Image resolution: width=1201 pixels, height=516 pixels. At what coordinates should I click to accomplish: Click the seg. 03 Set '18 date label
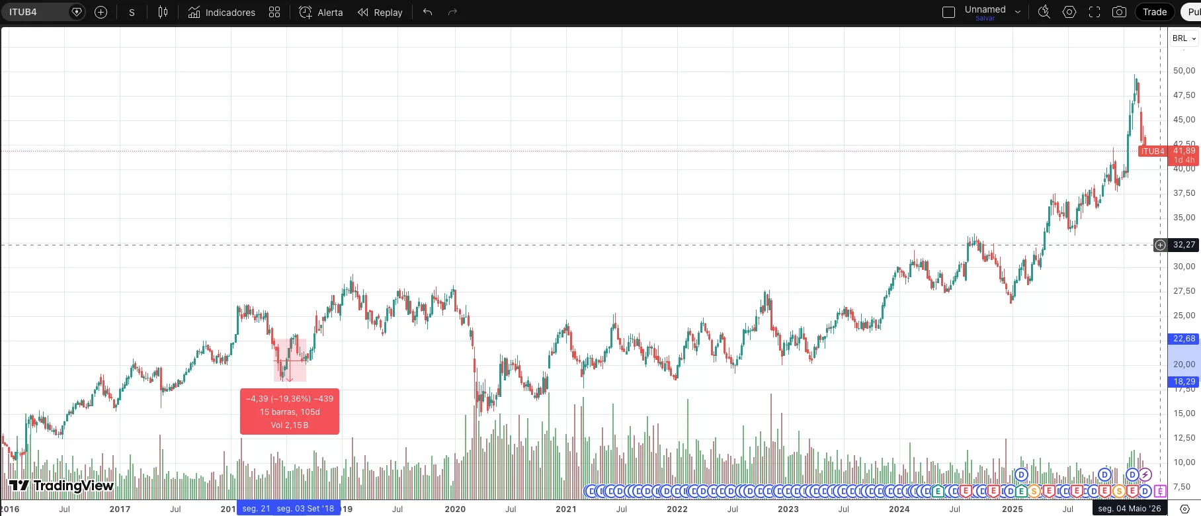[306, 509]
